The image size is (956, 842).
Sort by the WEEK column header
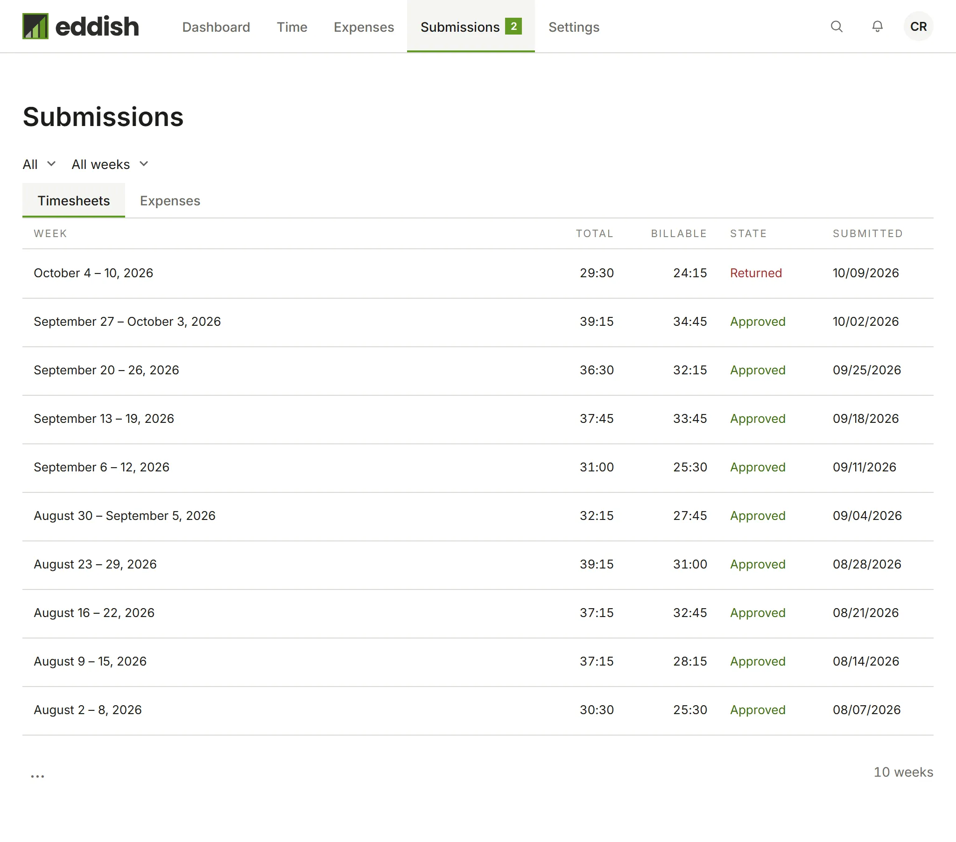50,233
